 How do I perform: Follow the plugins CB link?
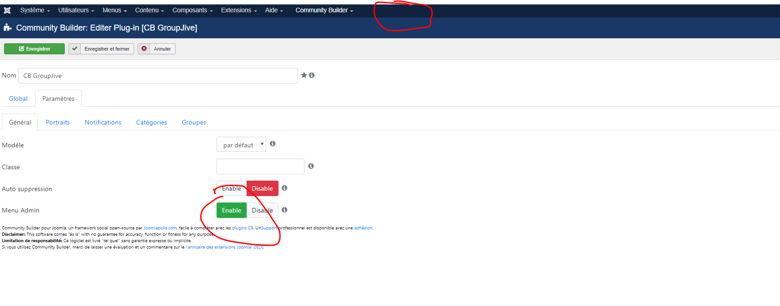(x=243, y=228)
